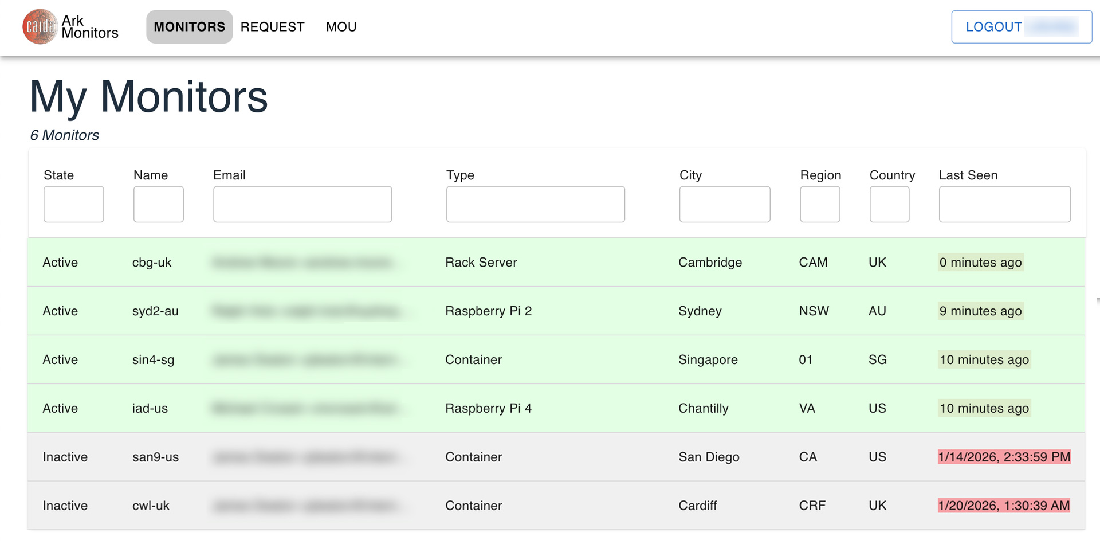Select monitor name cwl-uk
Screen dimensions: 1100x548
coord(151,506)
